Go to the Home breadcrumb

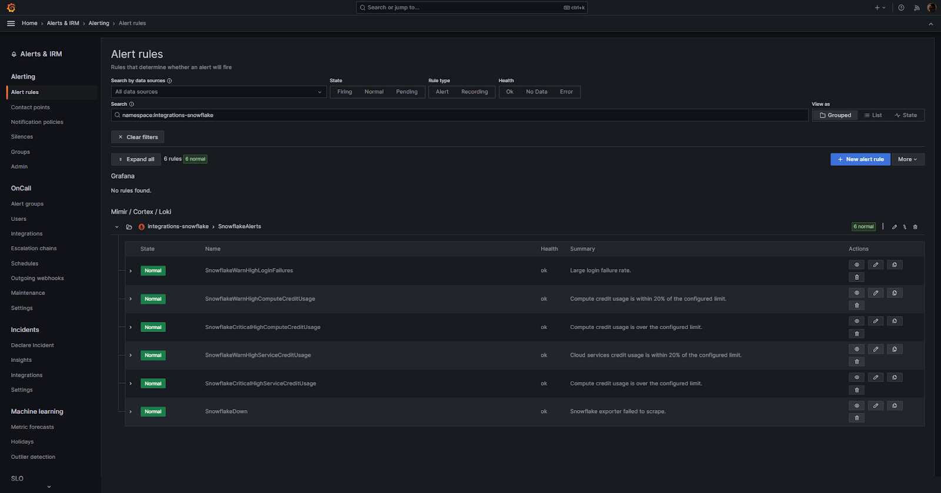tap(29, 24)
